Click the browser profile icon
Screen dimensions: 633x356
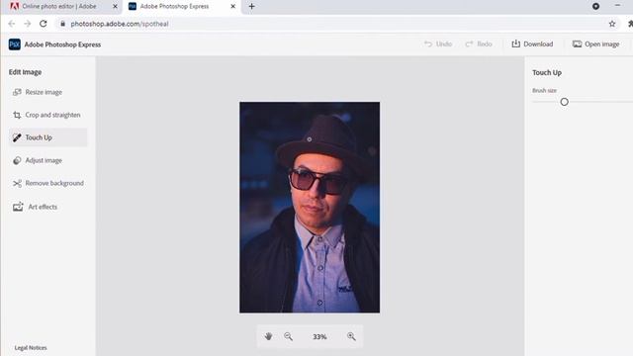pyautogui.click(x=595, y=6)
